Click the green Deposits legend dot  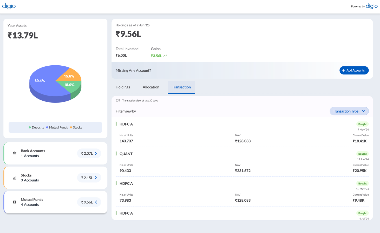click(x=30, y=127)
